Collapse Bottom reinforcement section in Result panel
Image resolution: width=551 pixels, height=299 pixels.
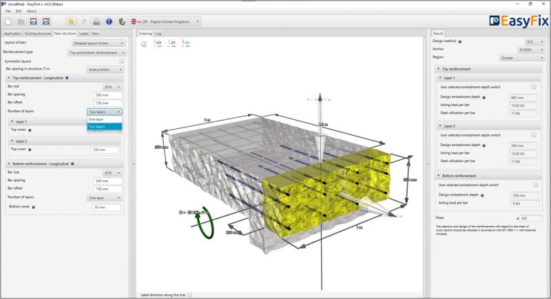439,176
